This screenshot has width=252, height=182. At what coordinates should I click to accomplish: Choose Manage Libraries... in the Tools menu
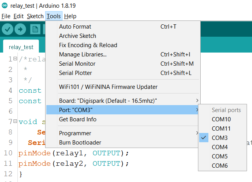click(x=83, y=54)
